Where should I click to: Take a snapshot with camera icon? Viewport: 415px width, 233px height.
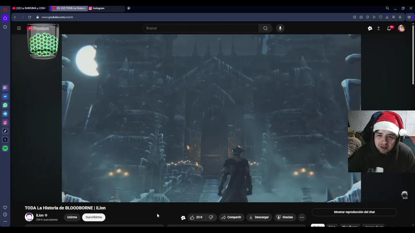pyautogui.click(x=361, y=17)
